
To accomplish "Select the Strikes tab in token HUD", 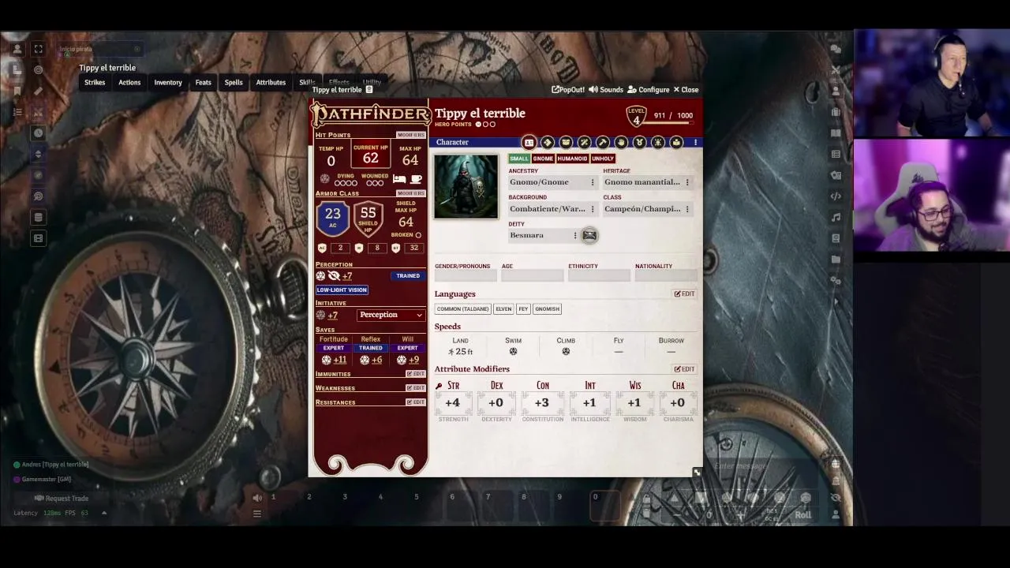I will (x=95, y=82).
